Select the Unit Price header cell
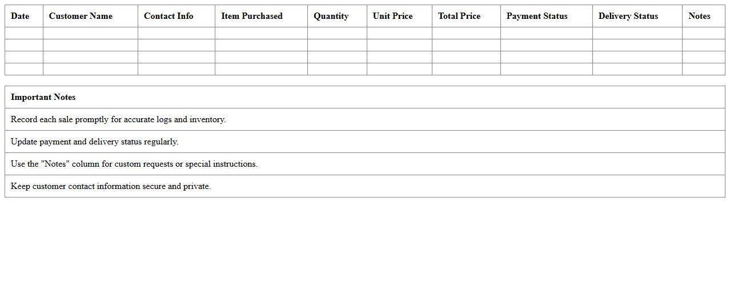This screenshot has width=730, height=286. pos(392,16)
